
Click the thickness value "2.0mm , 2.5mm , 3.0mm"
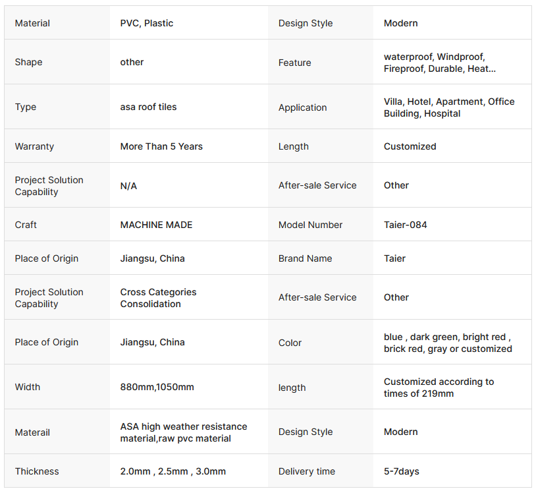(x=173, y=471)
